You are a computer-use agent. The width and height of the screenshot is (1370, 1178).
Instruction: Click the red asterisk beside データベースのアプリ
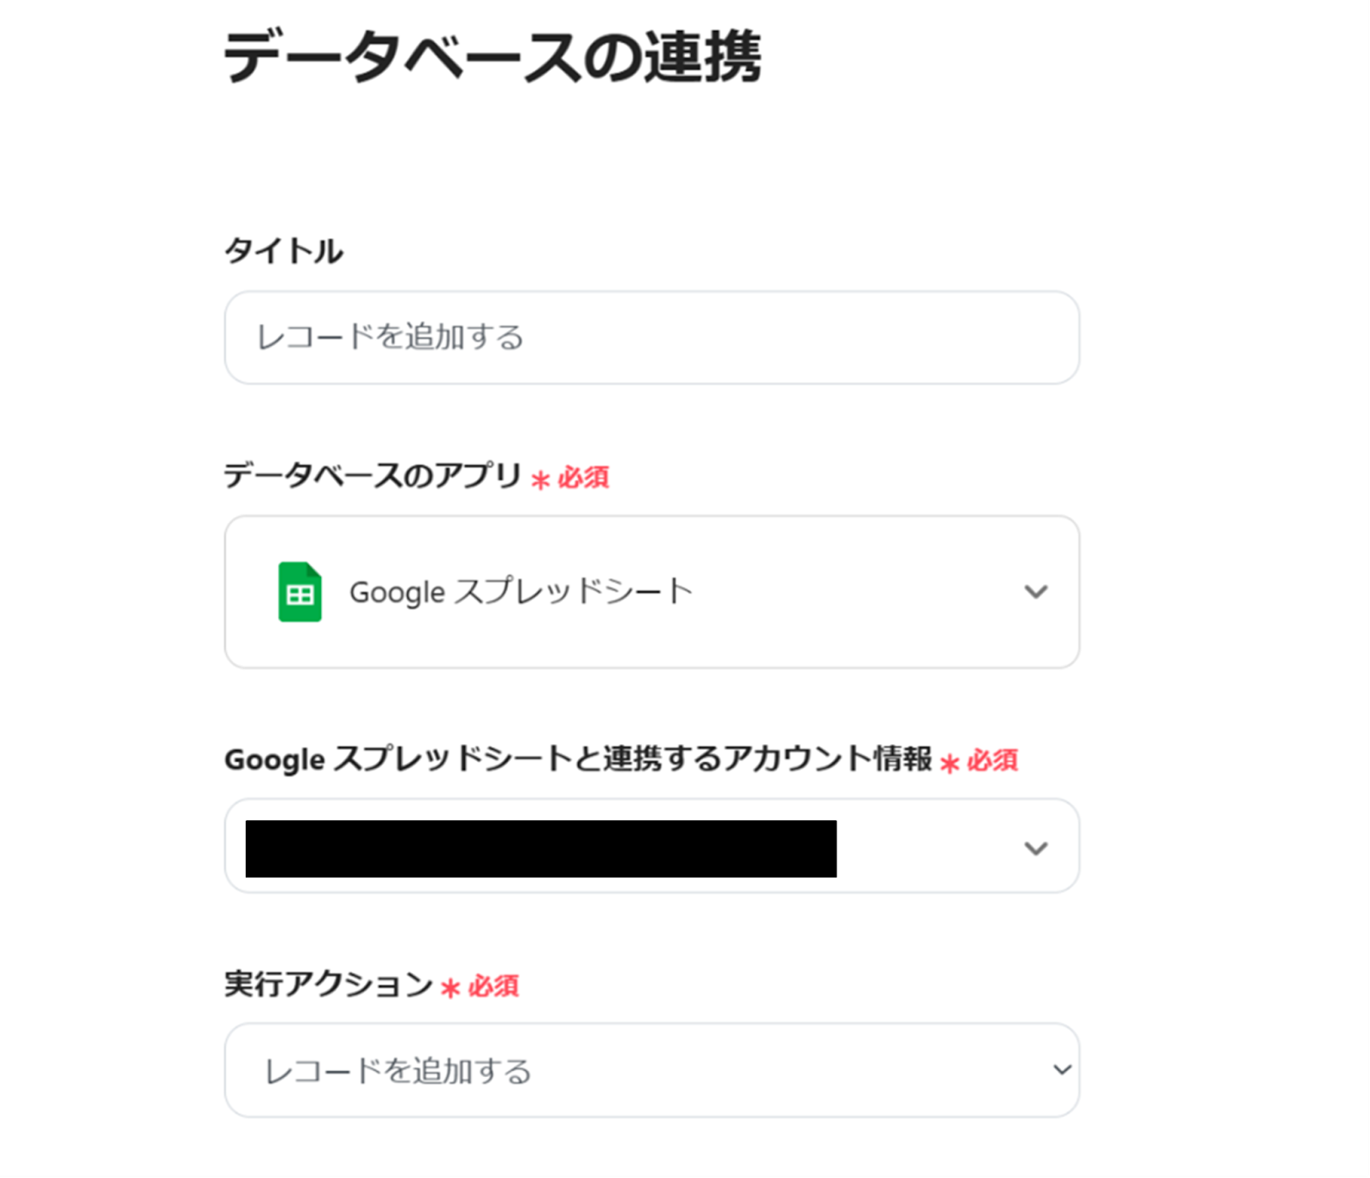[x=540, y=479]
